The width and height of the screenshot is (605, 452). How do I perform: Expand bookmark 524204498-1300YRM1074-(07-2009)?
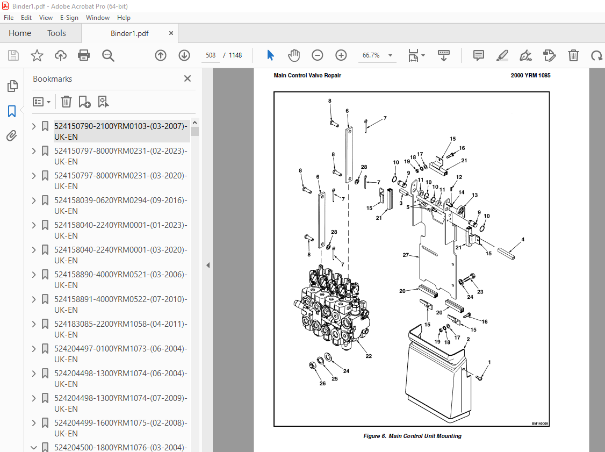pyautogui.click(x=34, y=398)
